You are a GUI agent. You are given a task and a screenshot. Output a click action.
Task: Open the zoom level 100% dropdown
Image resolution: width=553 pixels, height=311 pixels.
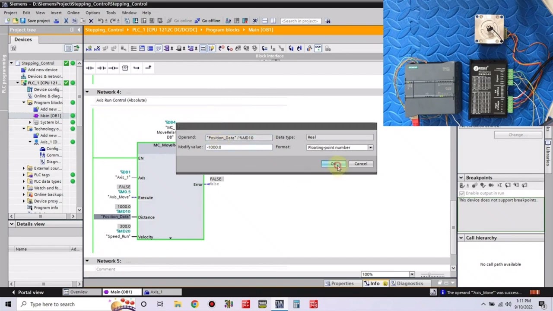pos(412,274)
